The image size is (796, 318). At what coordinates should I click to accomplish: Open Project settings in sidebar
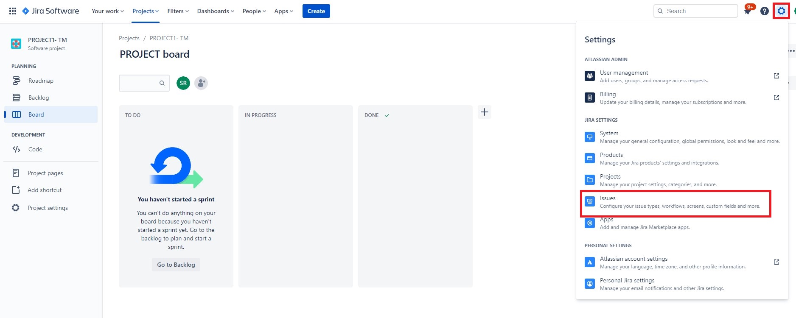(48, 208)
